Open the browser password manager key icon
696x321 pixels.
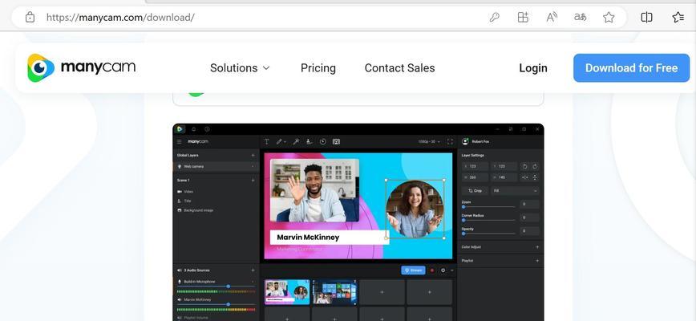tap(494, 18)
